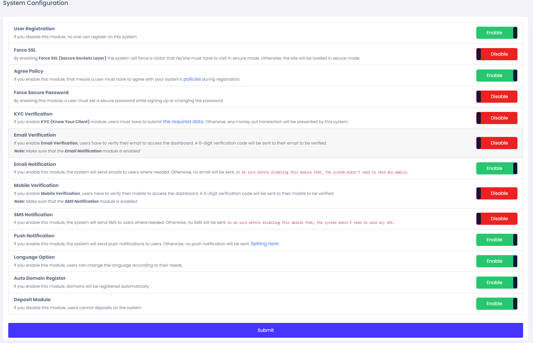Toggle the Email Notification switch

pyautogui.click(x=496, y=168)
